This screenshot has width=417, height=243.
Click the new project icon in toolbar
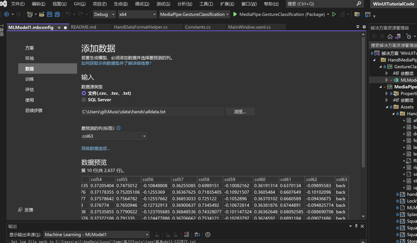[30, 14]
